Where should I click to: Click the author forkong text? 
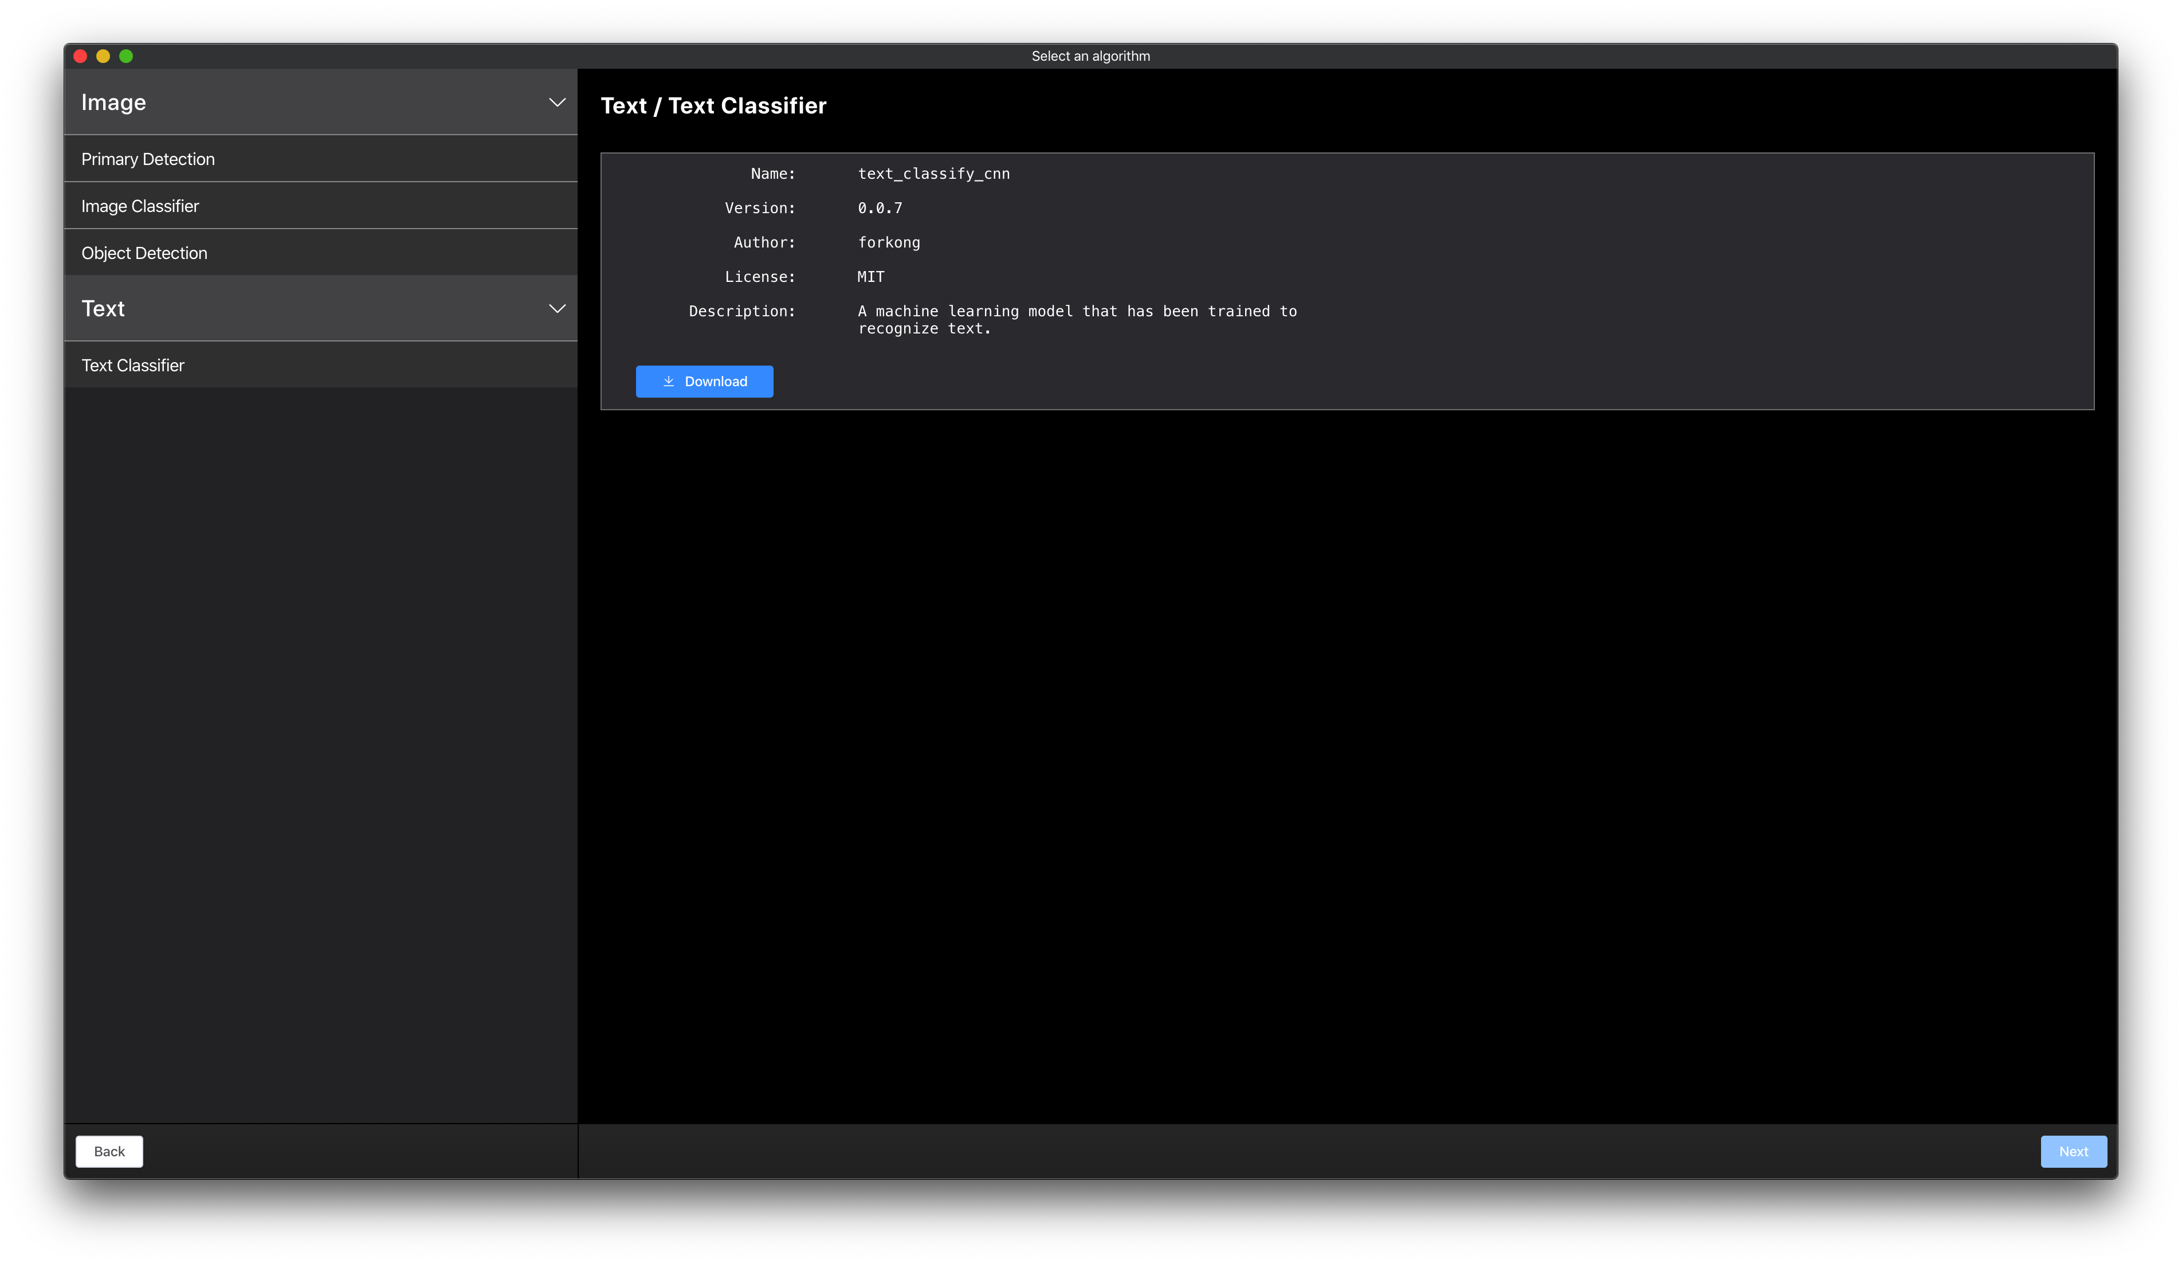click(888, 242)
